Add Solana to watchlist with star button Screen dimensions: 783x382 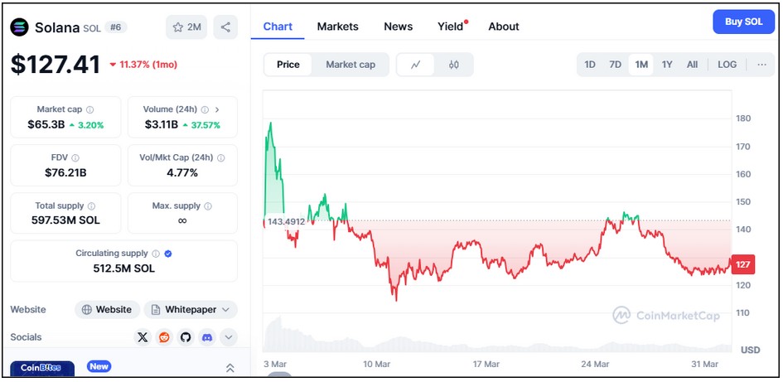point(186,27)
